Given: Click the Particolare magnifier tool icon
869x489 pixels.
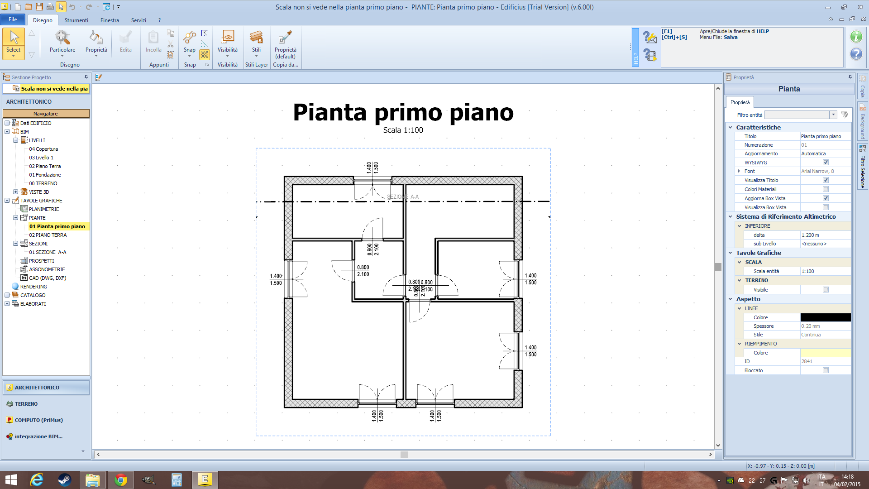Looking at the screenshot, I should click(62, 38).
